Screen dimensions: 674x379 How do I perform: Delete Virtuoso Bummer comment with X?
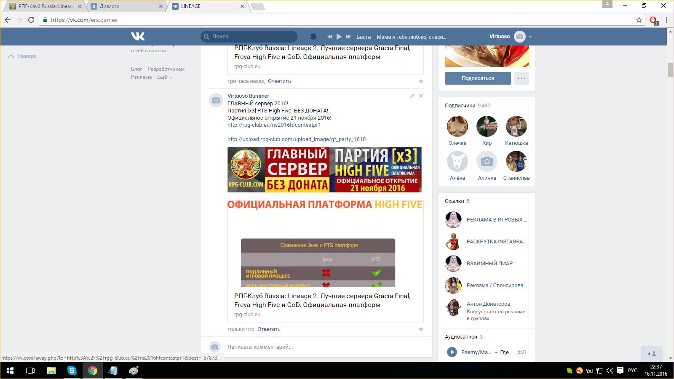(421, 96)
